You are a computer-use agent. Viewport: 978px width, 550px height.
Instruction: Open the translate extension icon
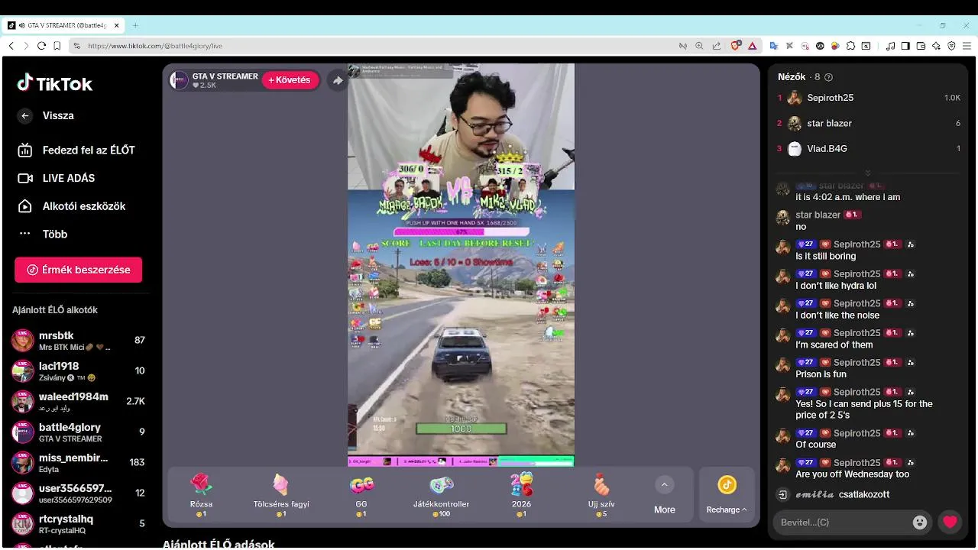tap(773, 46)
